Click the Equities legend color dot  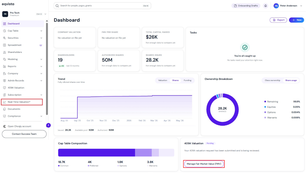(x=265, y=107)
